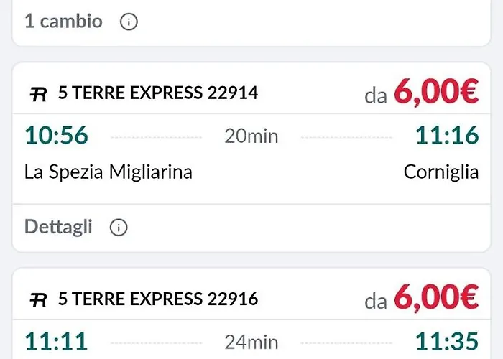Tap the regional train logo for 22914

coord(38,94)
